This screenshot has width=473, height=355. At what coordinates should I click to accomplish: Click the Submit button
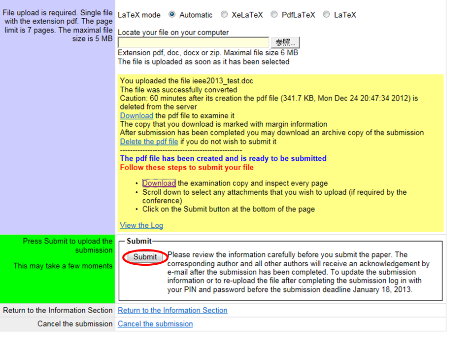tap(145, 257)
